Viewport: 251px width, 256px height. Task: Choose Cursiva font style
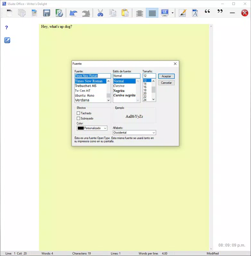coord(124,86)
